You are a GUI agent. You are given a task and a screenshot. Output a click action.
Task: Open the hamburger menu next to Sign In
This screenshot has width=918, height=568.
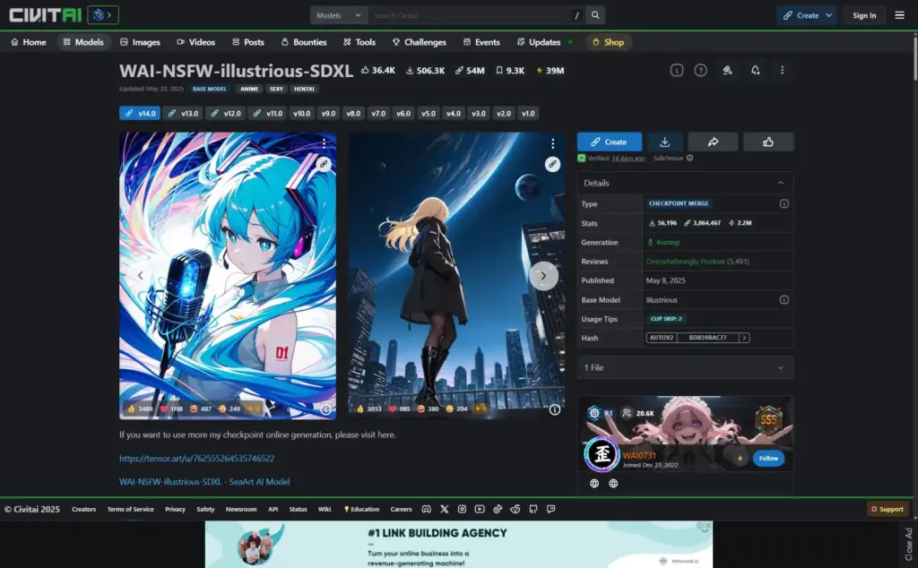(899, 15)
